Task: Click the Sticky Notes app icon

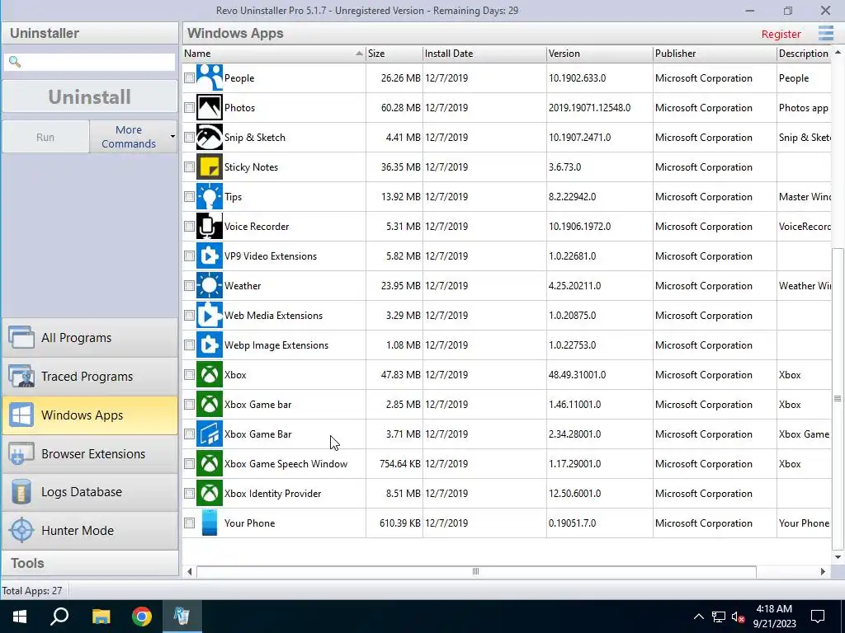Action: click(209, 166)
